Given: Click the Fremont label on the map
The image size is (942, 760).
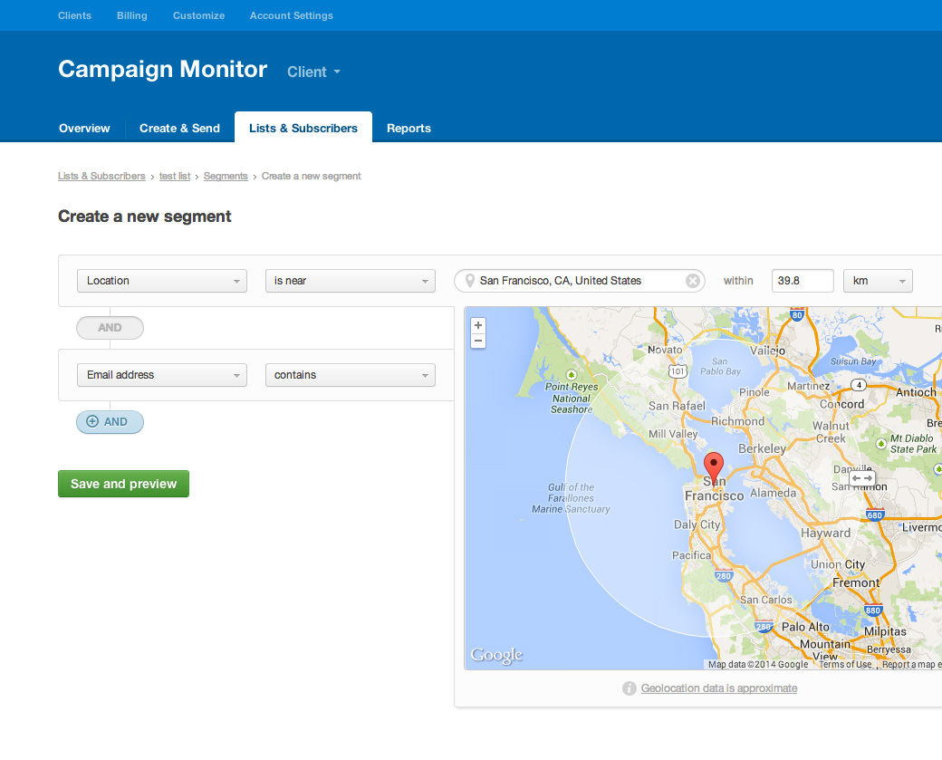Looking at the screenshot, I should click(x=855, y=582).
